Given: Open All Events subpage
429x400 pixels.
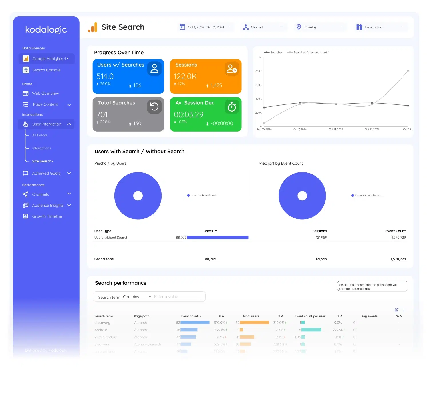Looking at the screenshot, I should pyautogui.click(x=40, y=135).
